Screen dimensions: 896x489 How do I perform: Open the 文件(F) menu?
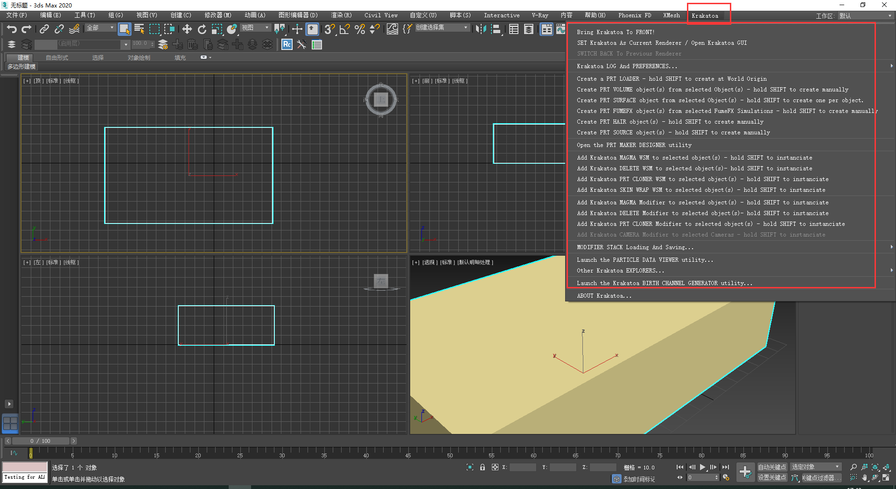coord(17,15)
